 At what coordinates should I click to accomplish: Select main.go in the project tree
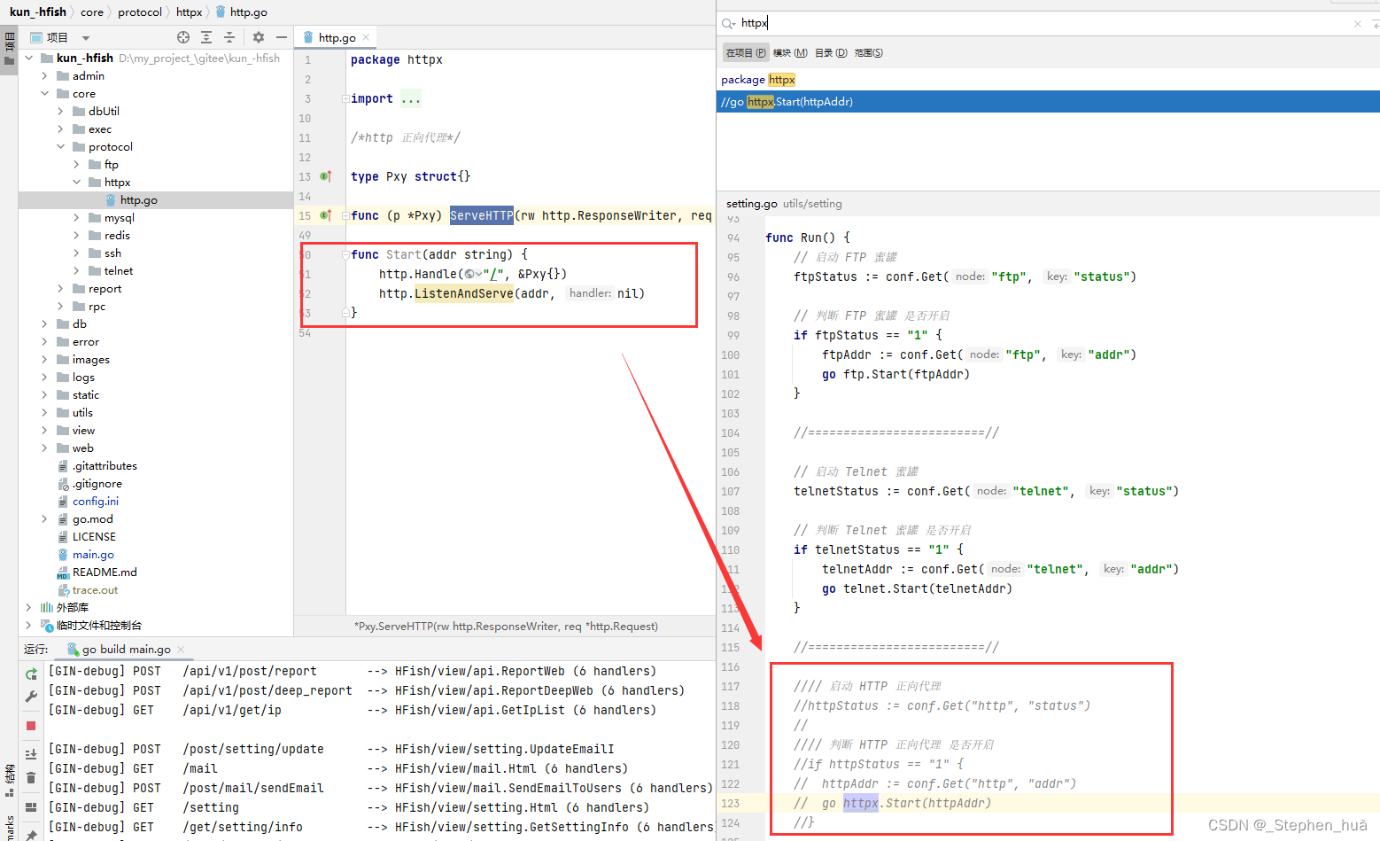pos(93,555)
